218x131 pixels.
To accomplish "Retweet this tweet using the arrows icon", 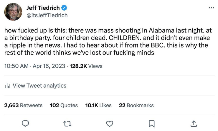I will pos(68,124).
